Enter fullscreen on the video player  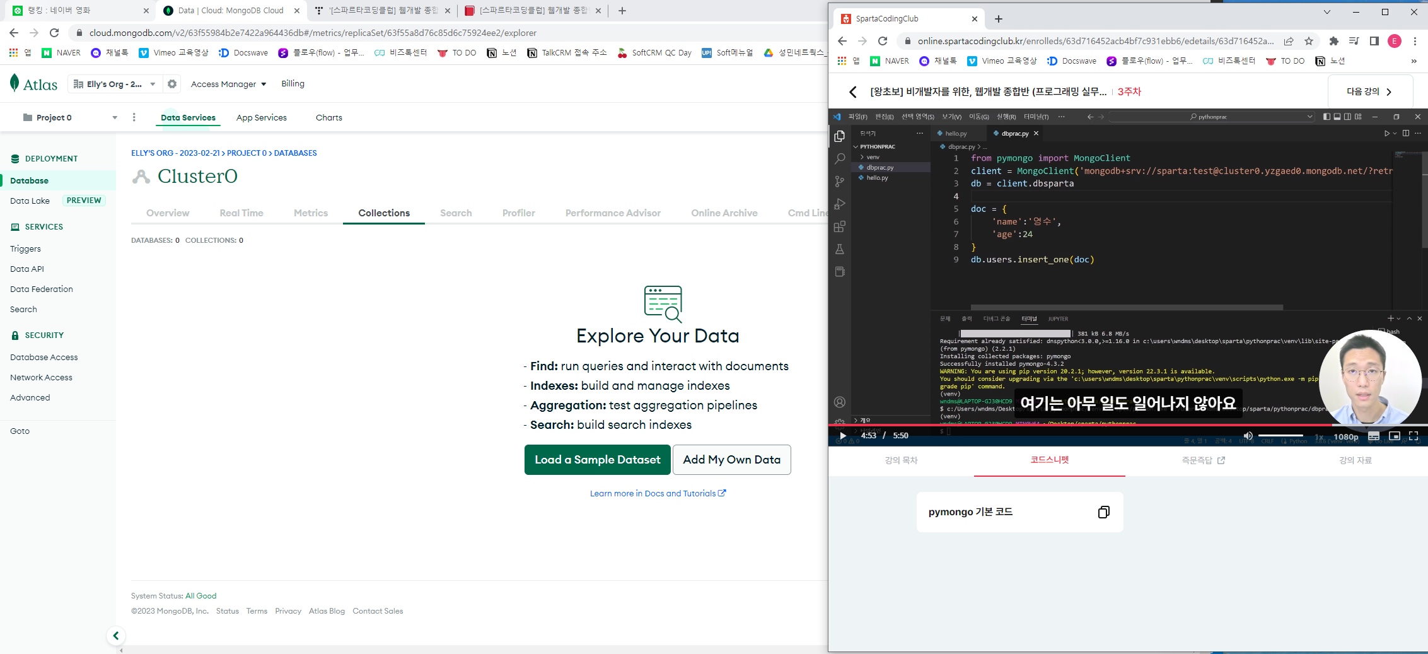click(x=1413, y=436)
